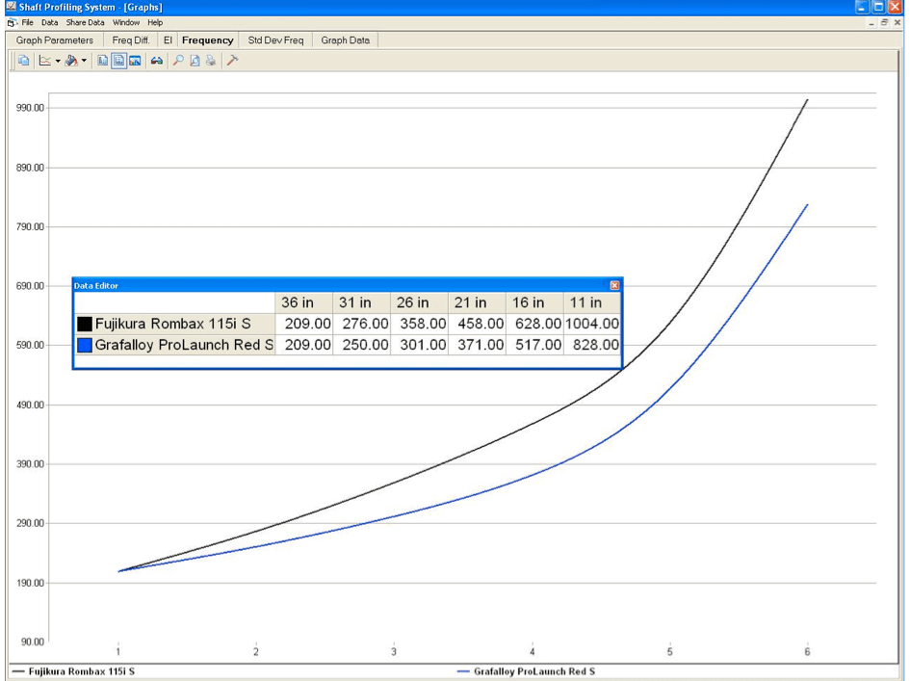This screenshot has height=681, width=910.
Task: Toggle the 3D glasses view mode
Action: (157, 60)
